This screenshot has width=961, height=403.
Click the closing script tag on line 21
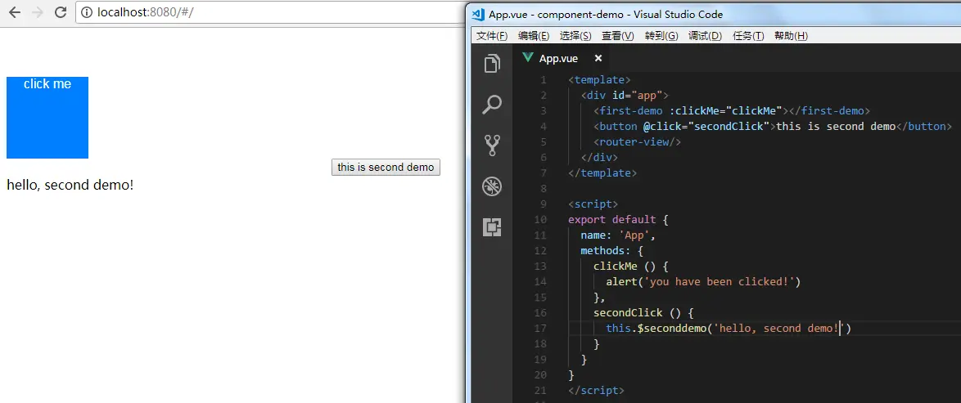click(597, 390)
